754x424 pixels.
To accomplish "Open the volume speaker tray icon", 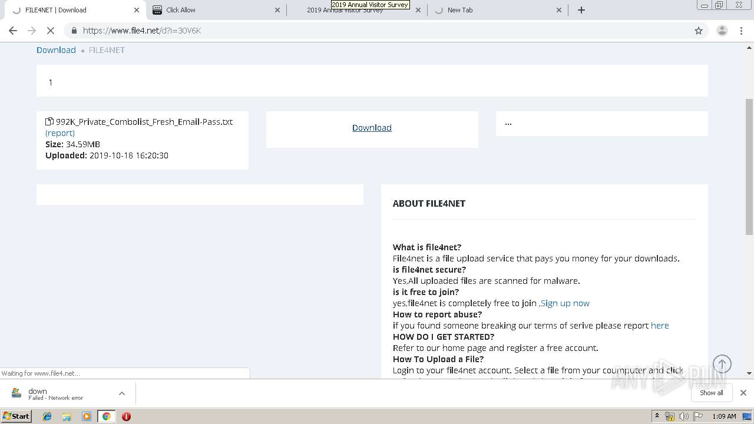I will [684, 416].
